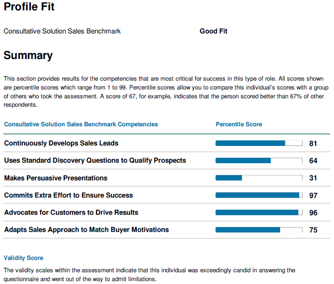Select Uses Standard Discovery Questions to Qualify Prospects
Screen dimensions: 334x284
[95, 161]
